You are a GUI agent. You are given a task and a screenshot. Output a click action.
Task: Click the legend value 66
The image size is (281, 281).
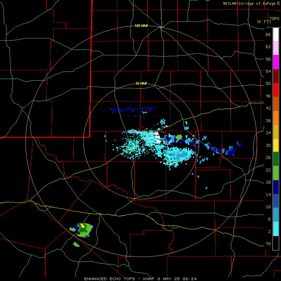(268, 34)
